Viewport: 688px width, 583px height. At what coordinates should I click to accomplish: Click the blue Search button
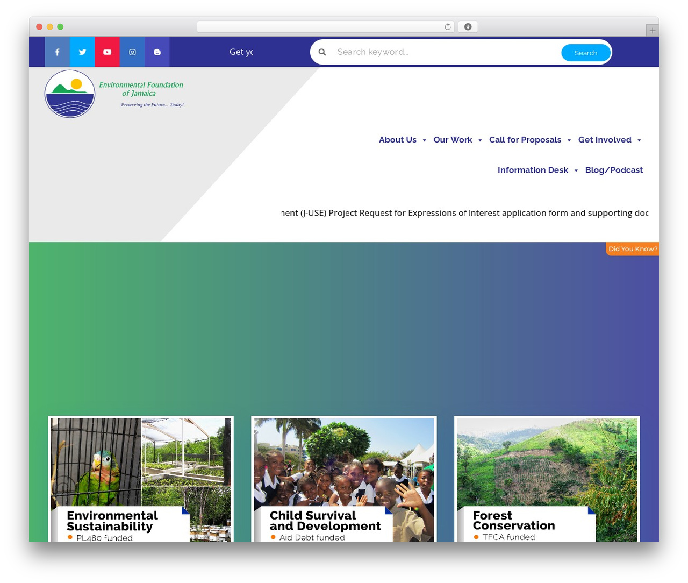(x=586, y=53)
